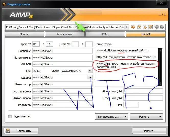Viewport: 170px width, 137px height.
Task: Click the Закрыть button
Action: [x=149, y=131]
